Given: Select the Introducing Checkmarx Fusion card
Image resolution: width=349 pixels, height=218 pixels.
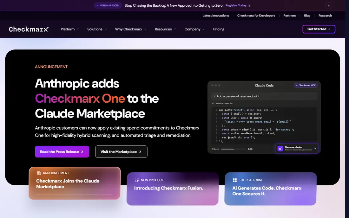Looking at the screenshot, I should tap(173, 189).
